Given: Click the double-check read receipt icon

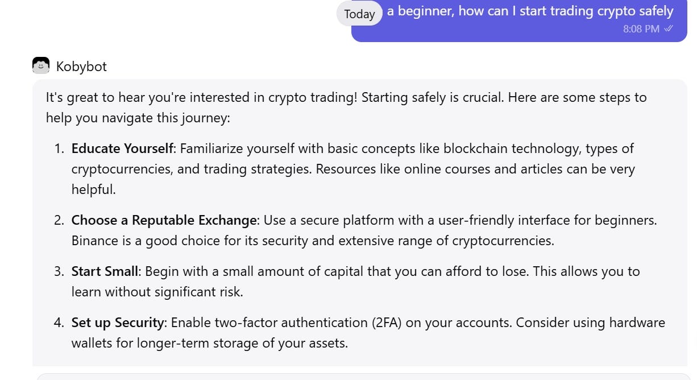Looking at the screenshot, I should [x=669, y=28].
